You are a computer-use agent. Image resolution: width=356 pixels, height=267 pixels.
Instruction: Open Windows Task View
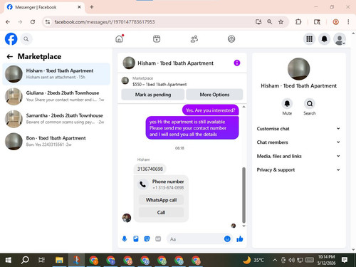(41, 260)
